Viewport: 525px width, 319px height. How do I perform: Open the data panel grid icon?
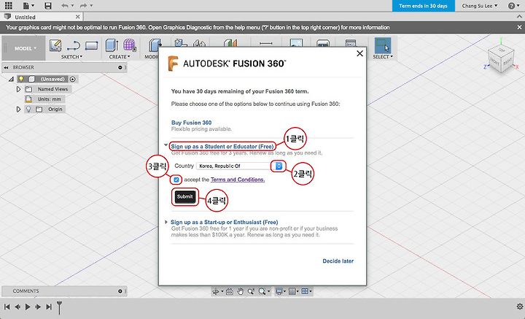[8, 6]
